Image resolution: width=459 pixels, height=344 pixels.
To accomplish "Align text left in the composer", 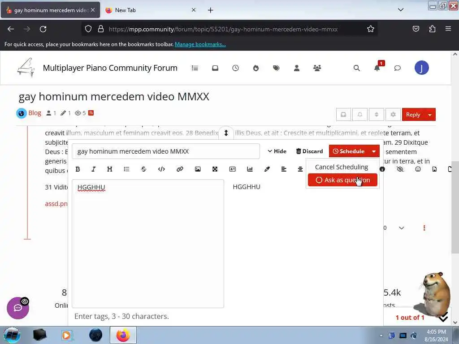I will (284, 169).
